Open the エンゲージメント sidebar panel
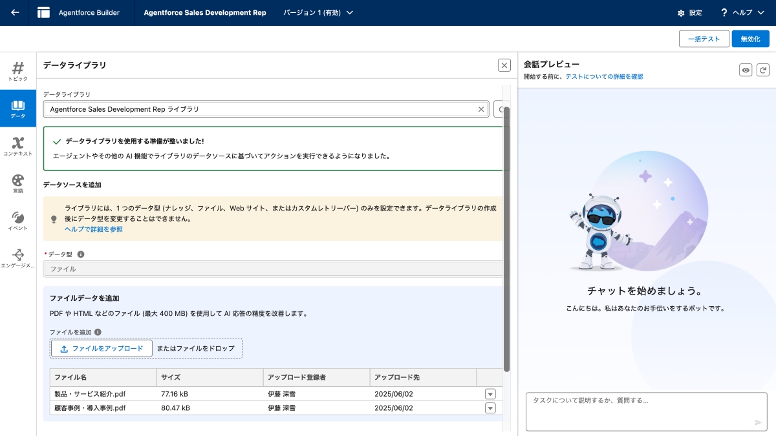This screenshot has width=776, height=436. point(18,258)
